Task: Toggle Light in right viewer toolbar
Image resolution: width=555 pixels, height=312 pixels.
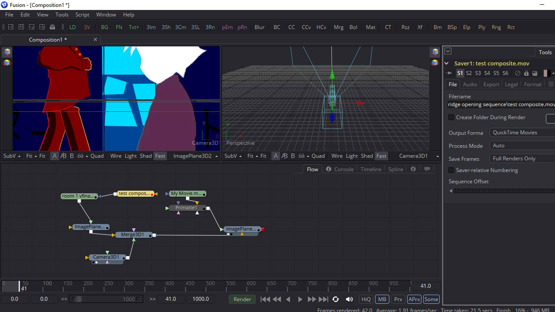Action: pyautogui.click(x=352, y=156)
